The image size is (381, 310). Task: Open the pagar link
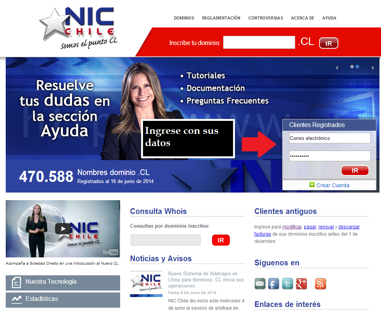tap(310, 226)
